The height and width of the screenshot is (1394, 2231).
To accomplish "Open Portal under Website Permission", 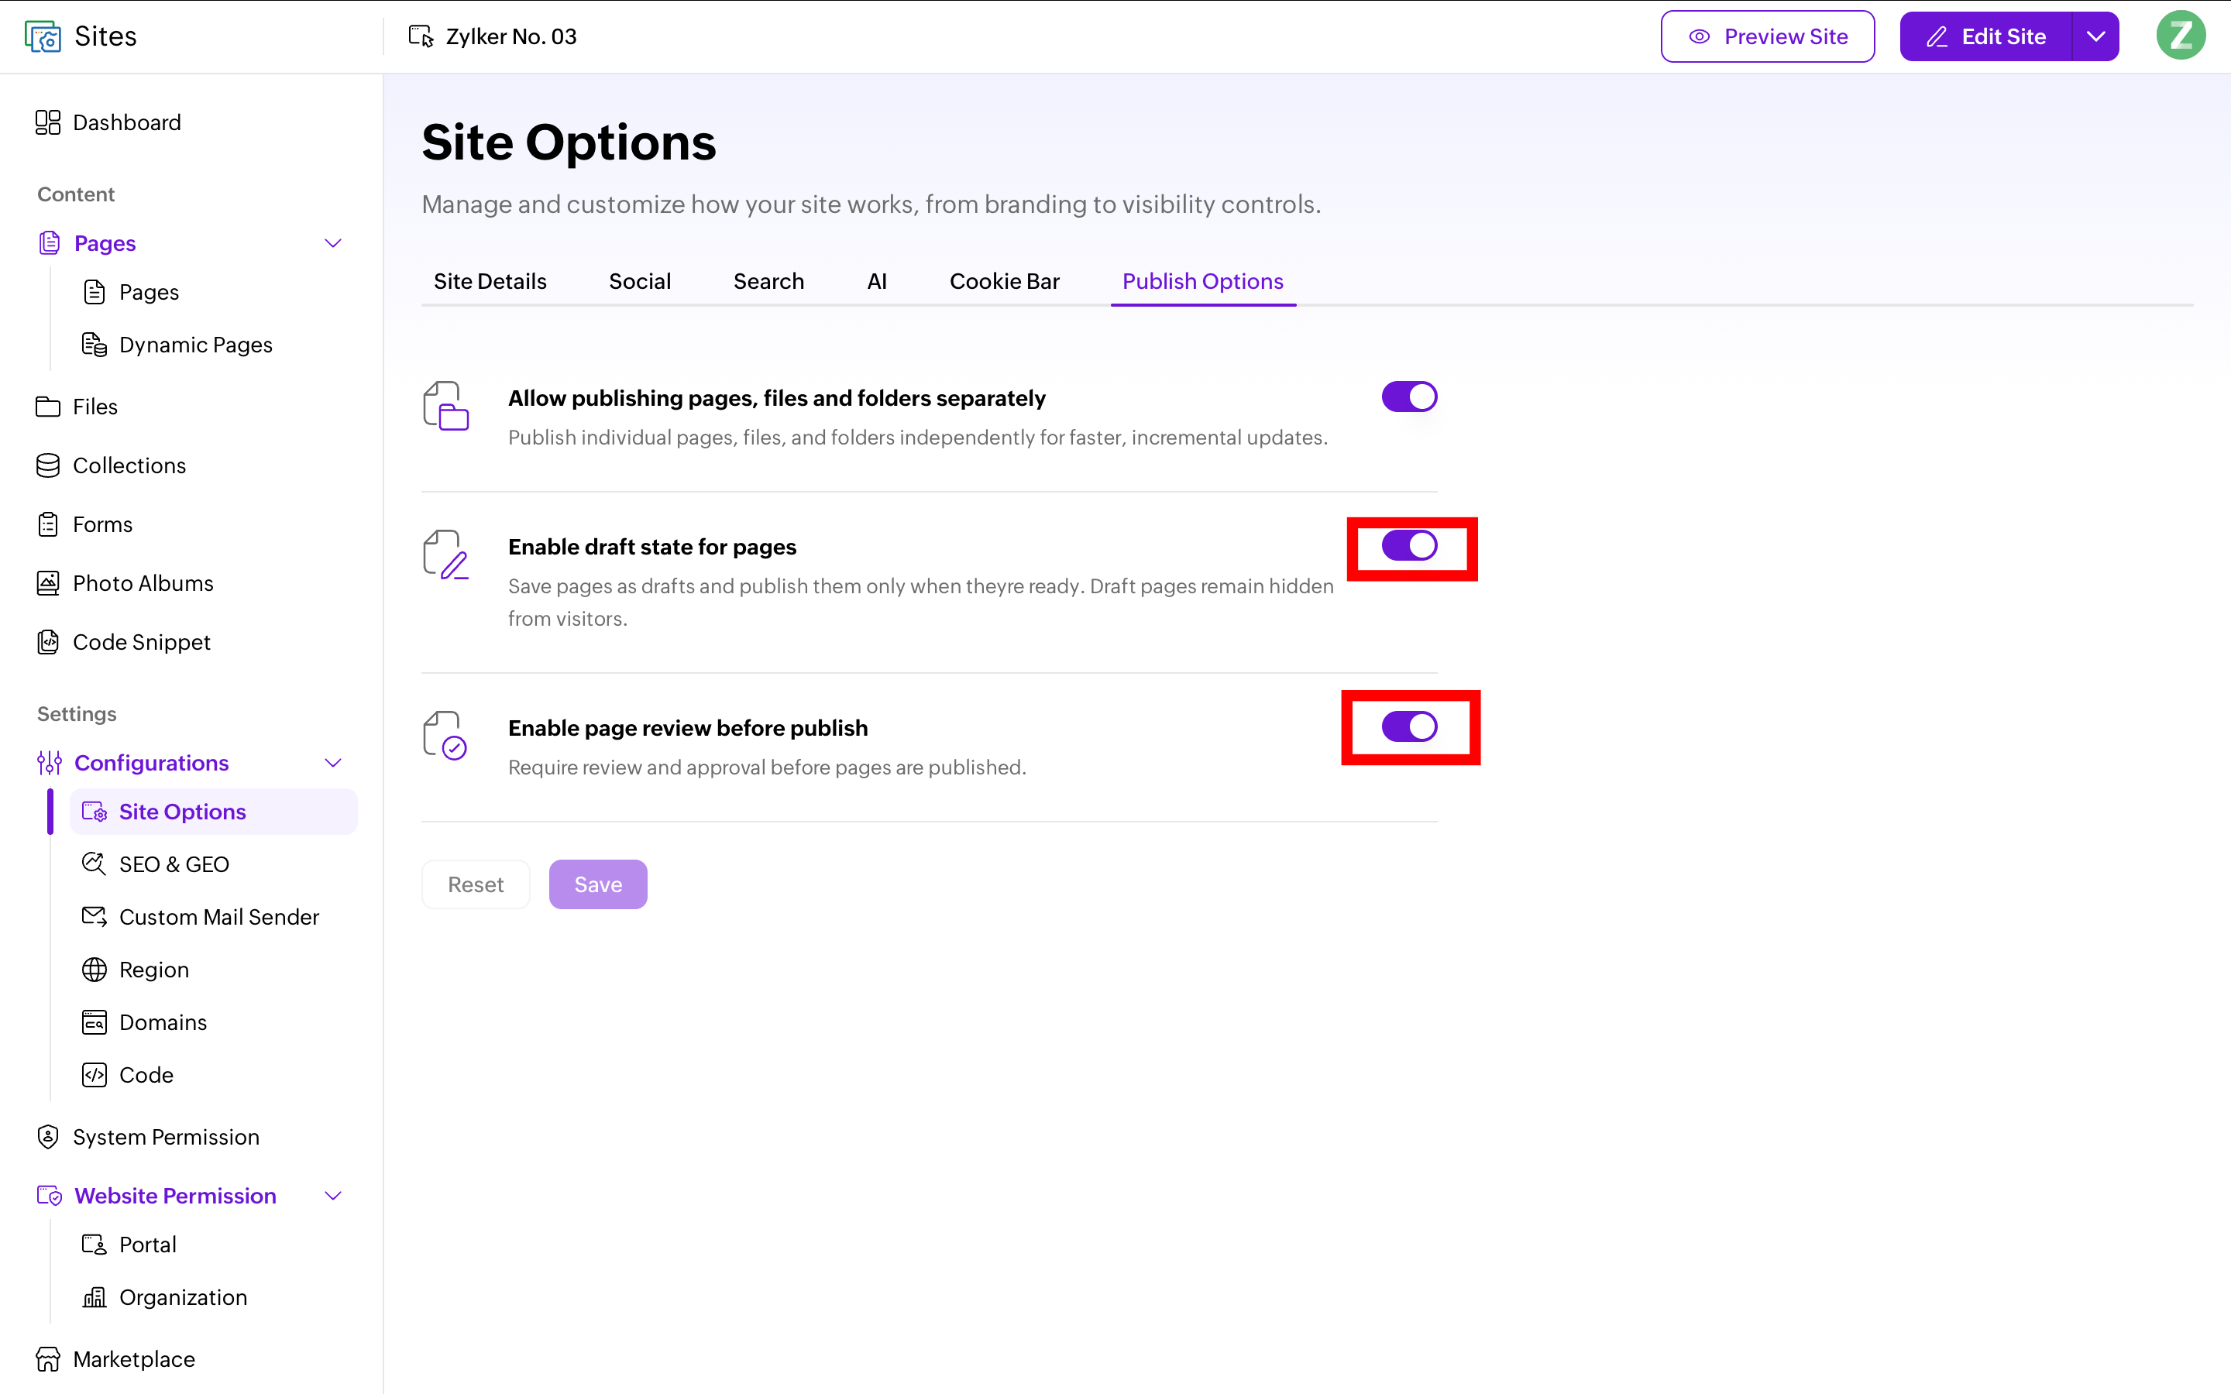I will (x=128, y=1245).
